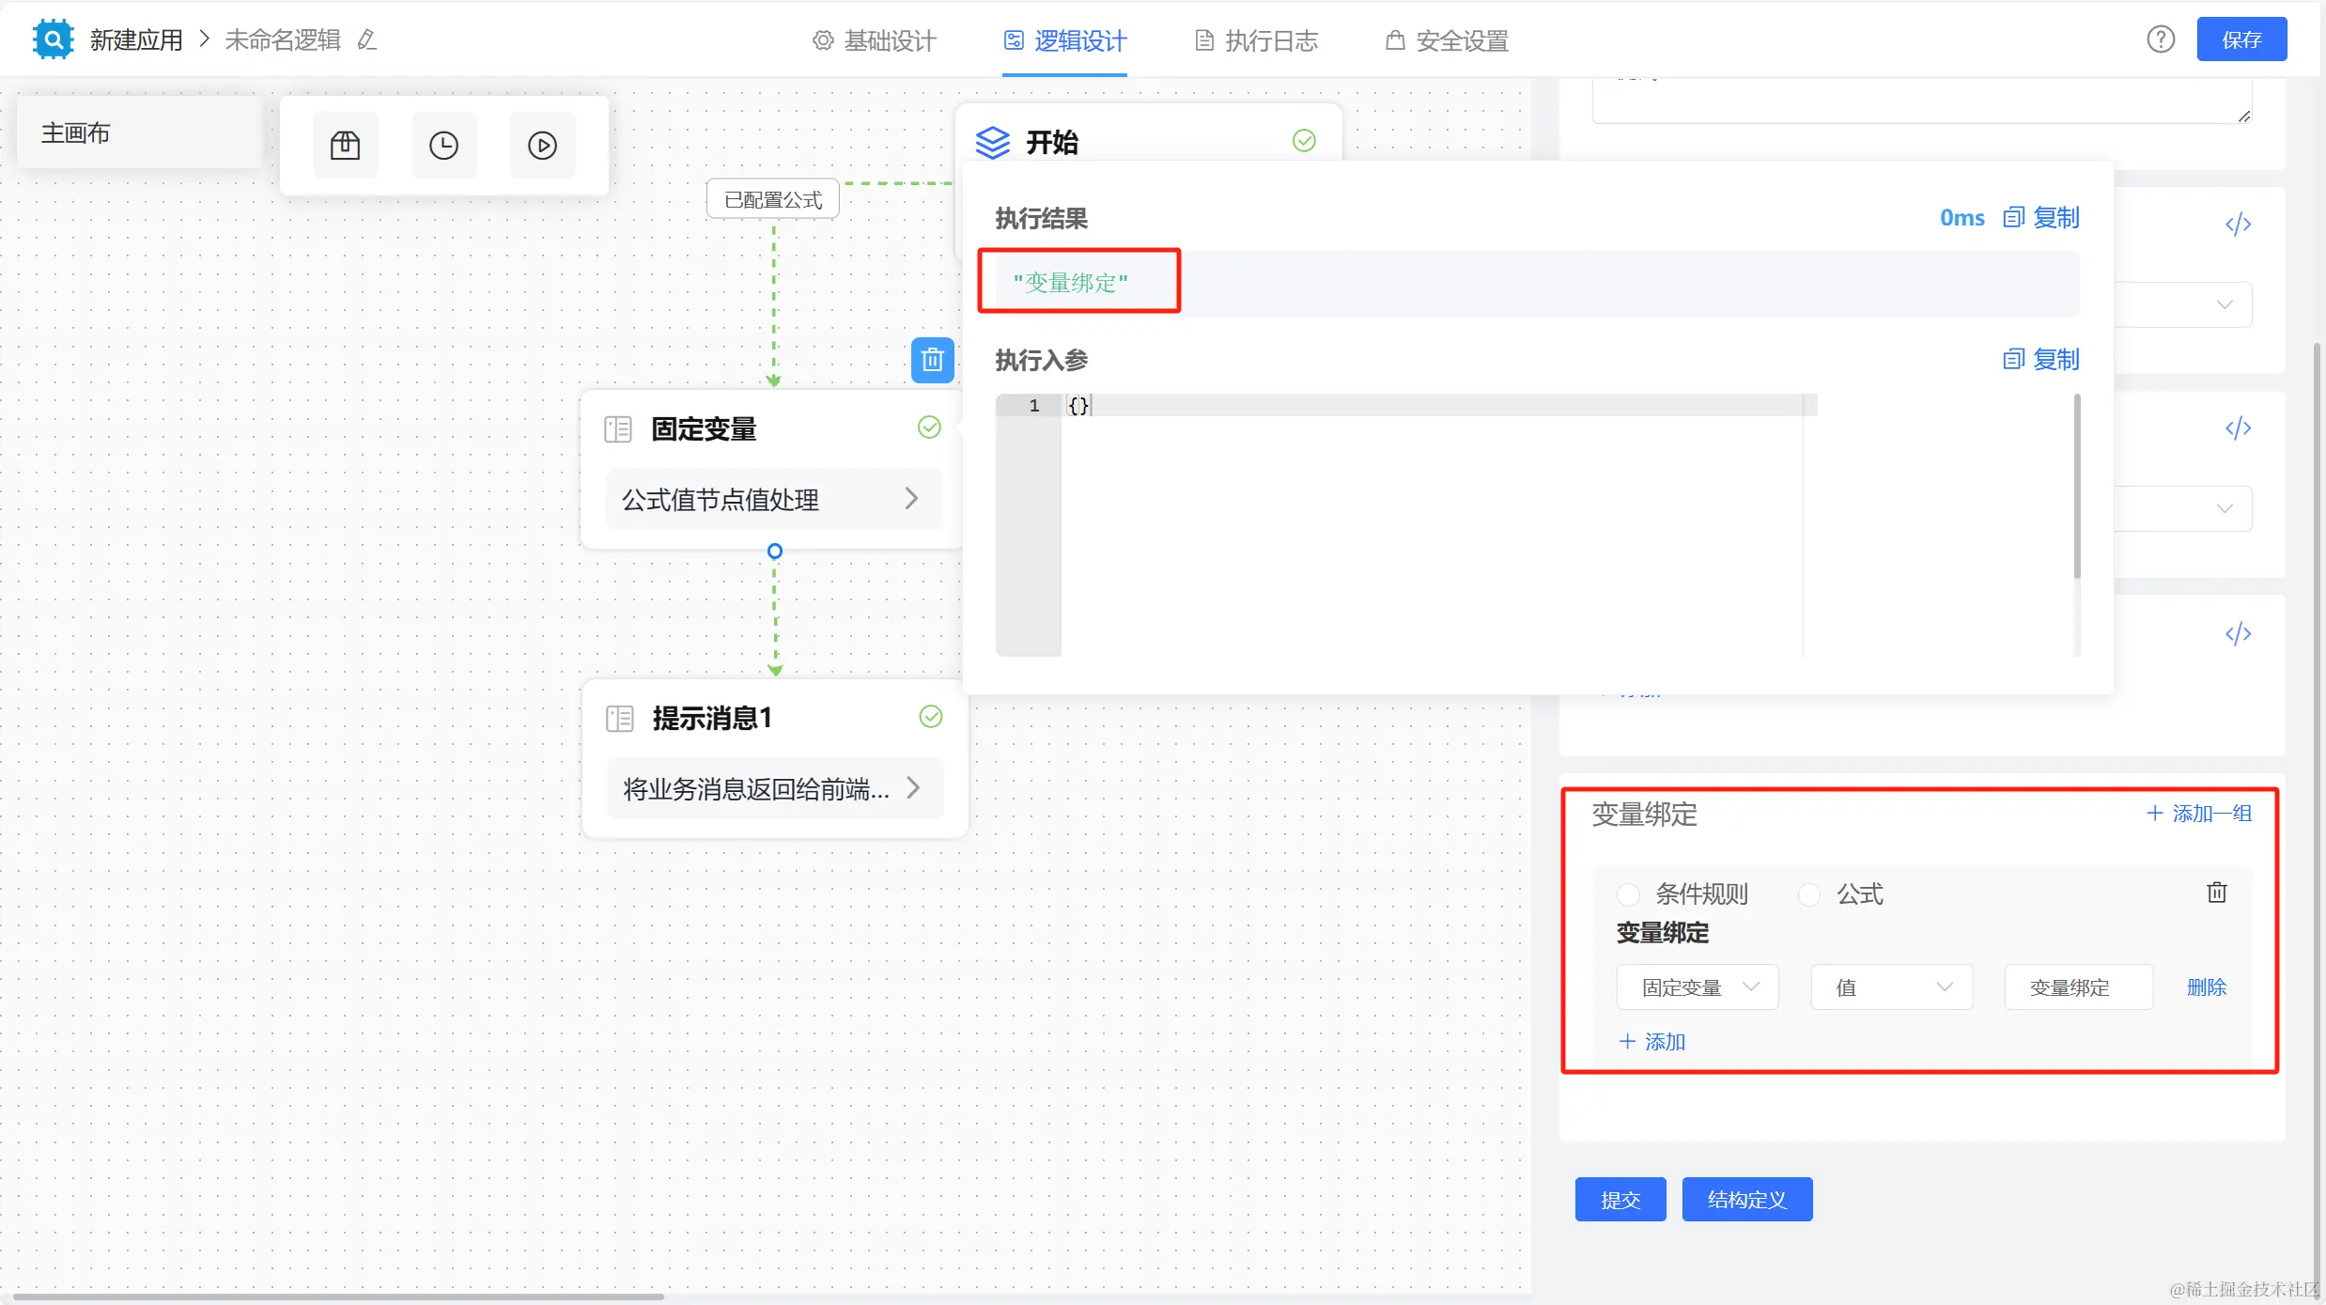Select the 公式 radio button
Viewport: 2326px width, 1305px height.
(1809, 894)
